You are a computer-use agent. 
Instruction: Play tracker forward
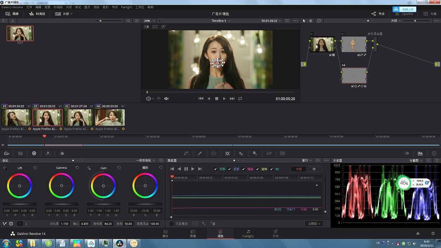[193, 169]
